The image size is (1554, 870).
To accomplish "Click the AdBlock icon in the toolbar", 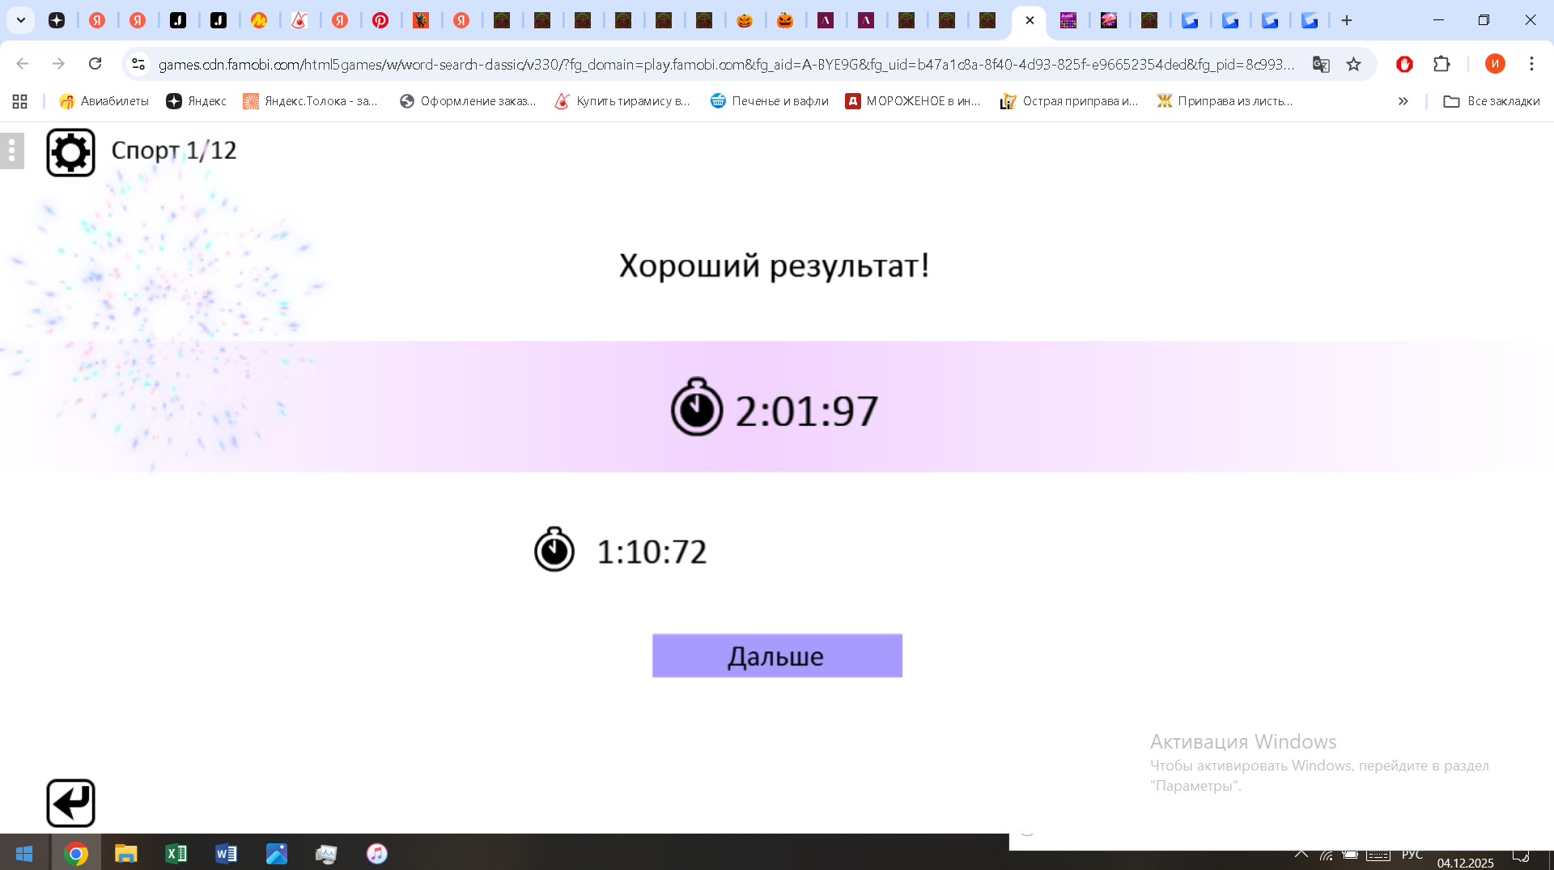I will pos(1404,64).
